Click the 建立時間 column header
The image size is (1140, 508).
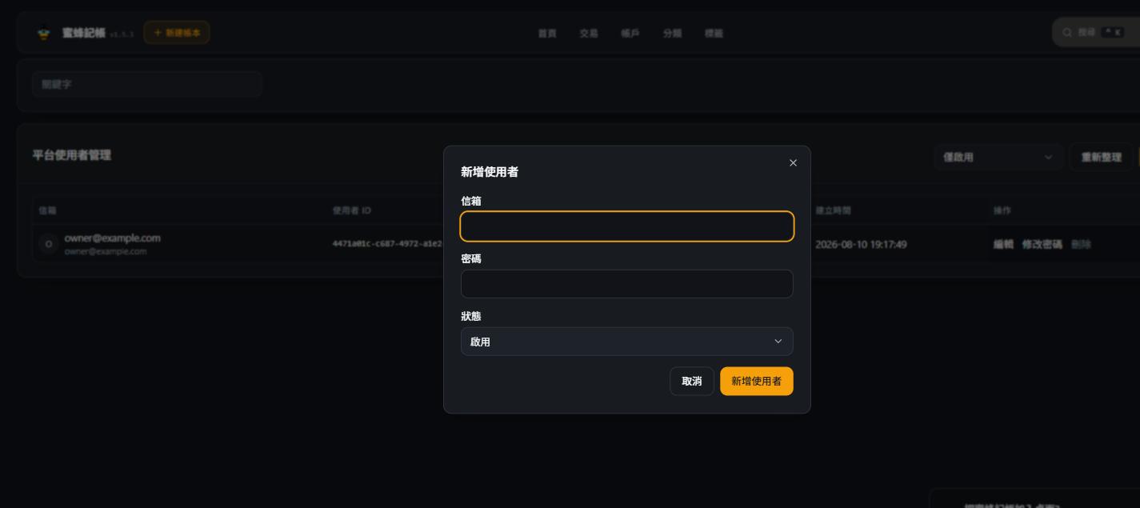[x=834, y=210]
